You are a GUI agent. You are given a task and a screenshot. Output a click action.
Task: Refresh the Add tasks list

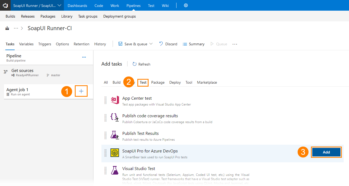pyautogui.click(x=141, y=64)
